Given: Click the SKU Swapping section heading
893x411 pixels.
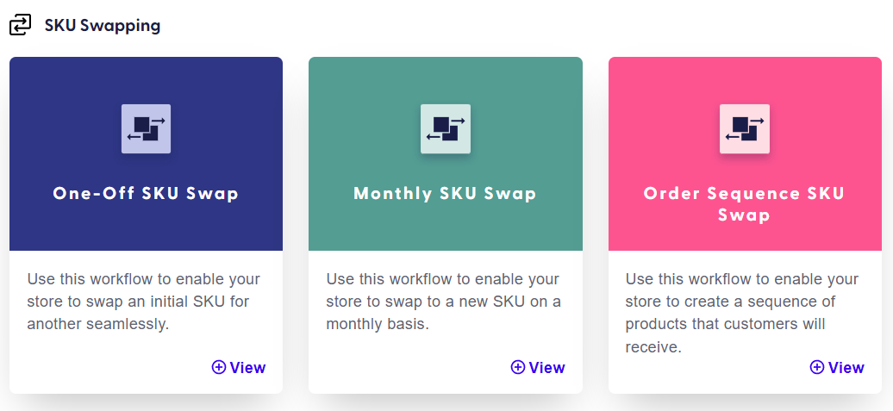Looking at the screenshot, I should click(103, 26).
